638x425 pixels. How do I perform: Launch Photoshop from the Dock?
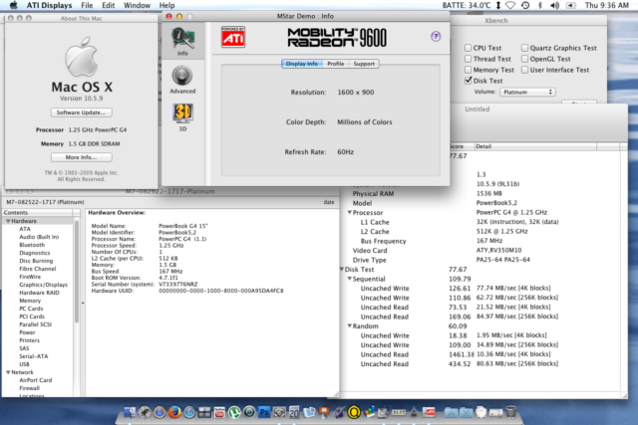(264, 412)
